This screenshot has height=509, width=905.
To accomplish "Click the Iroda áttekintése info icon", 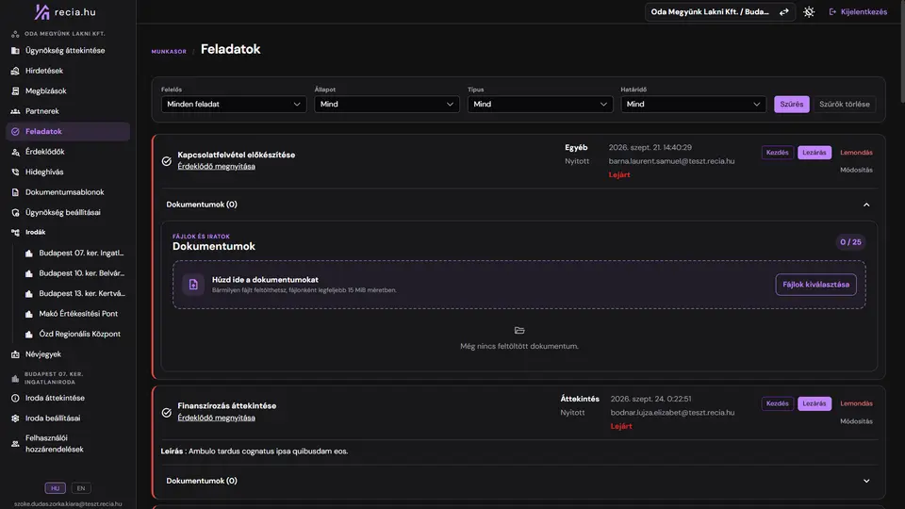I will pos(16,398).
